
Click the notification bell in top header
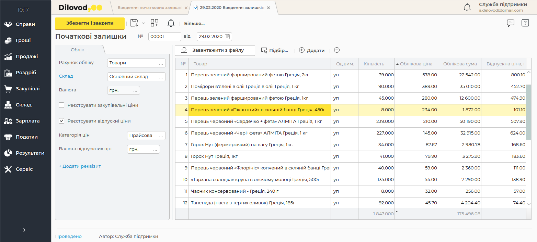[467, 8]
